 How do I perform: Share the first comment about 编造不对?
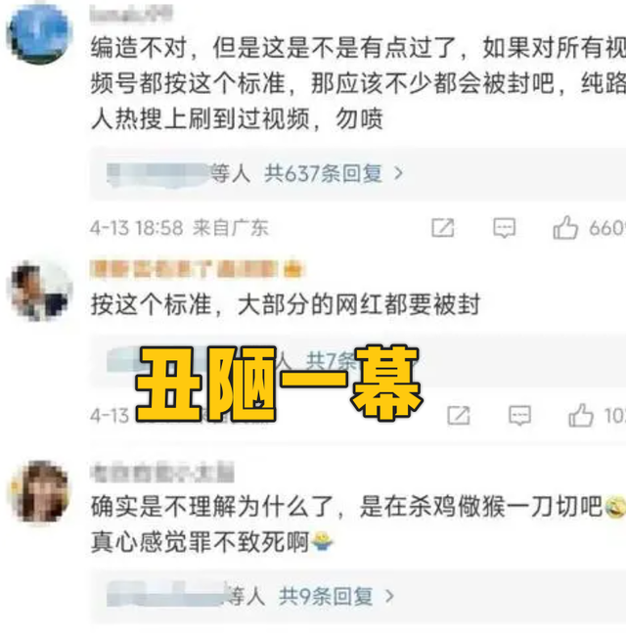point(442,228)
